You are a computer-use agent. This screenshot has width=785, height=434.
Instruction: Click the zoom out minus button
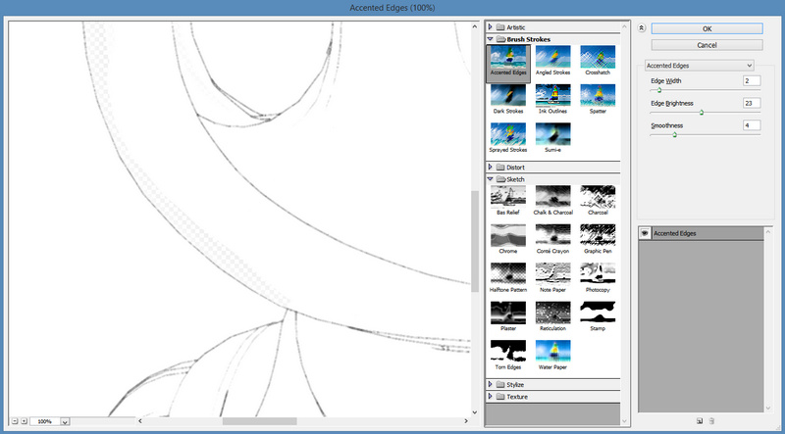point(14,421)
